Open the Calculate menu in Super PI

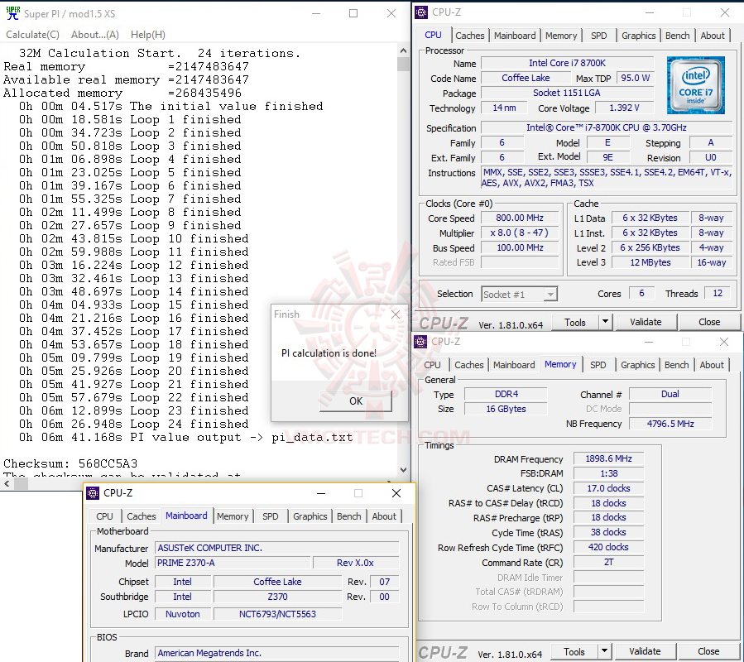32,34
